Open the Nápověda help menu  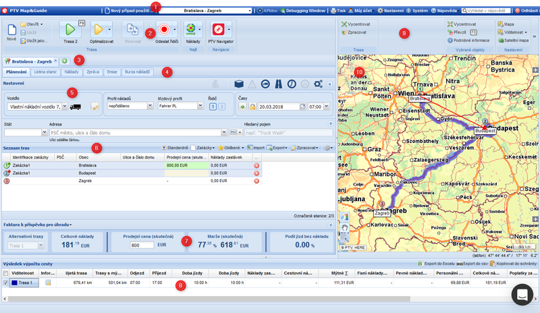[x=446, y=11]
